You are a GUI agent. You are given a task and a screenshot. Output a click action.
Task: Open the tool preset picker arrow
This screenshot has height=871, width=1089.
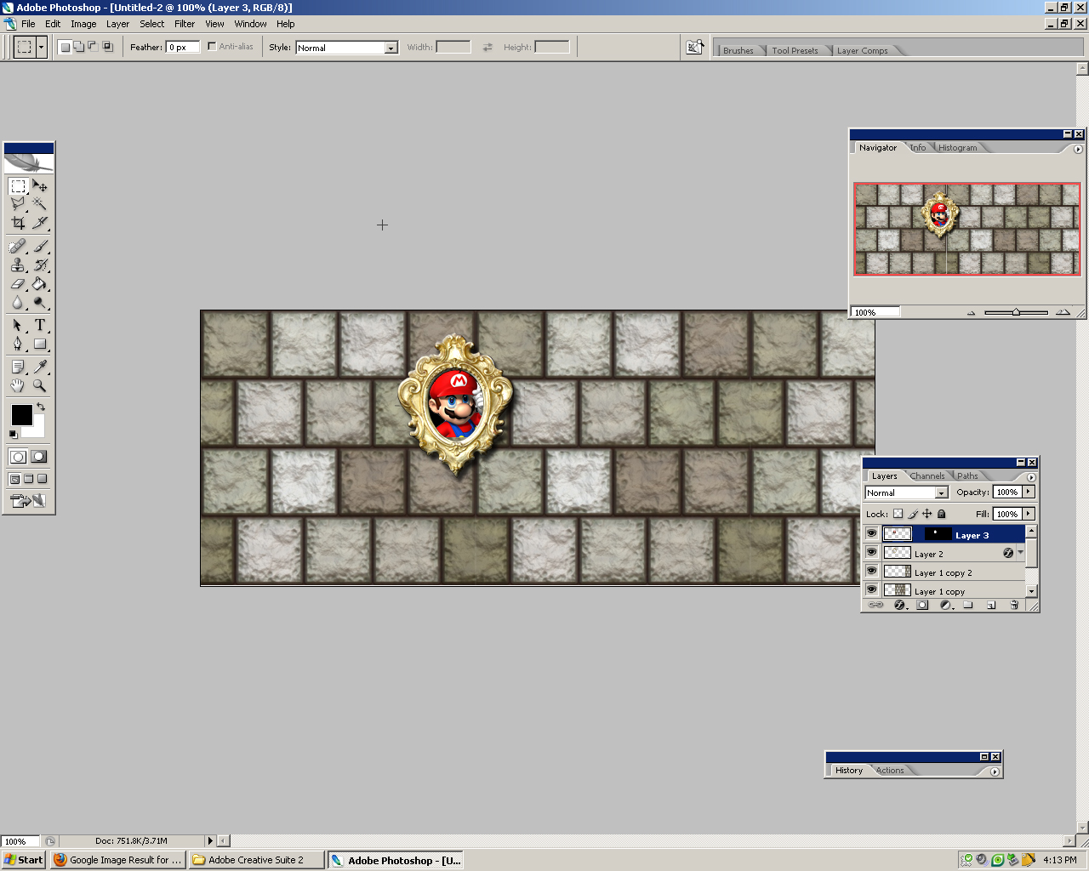pyautogui.click(x=41, y=48)
